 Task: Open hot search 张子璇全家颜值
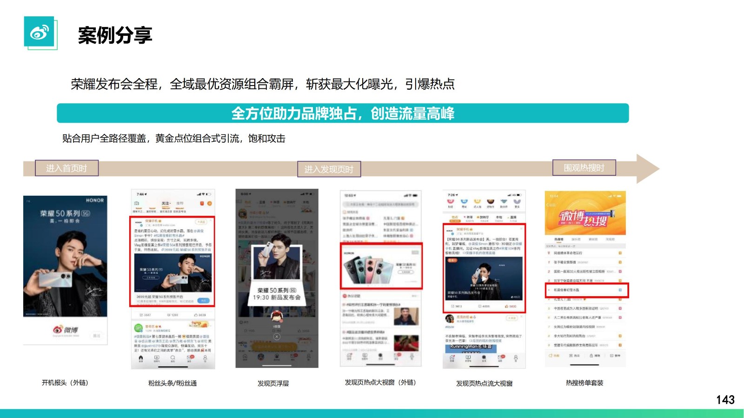pyautogui.click(x=585, y=262)
